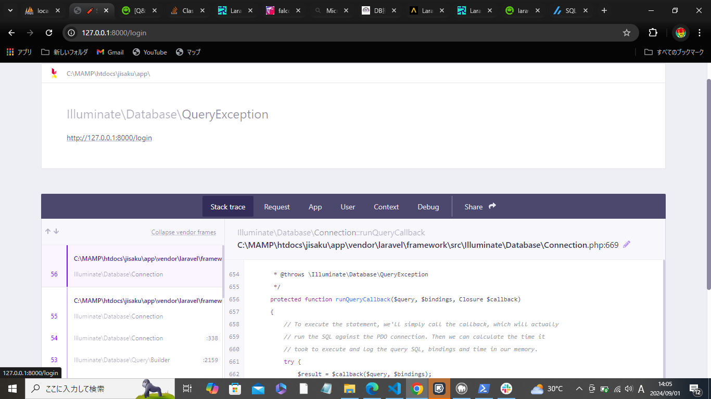Image resolution: width=711 pixels, height=399 pixels.
Task: Open a new browser tab with plus button
Action: (x=604, y=10)
